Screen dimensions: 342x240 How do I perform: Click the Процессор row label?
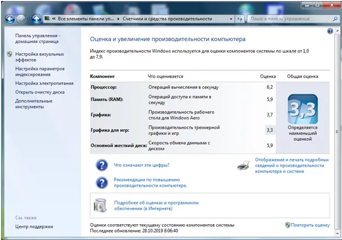click(x=104, y=87)
